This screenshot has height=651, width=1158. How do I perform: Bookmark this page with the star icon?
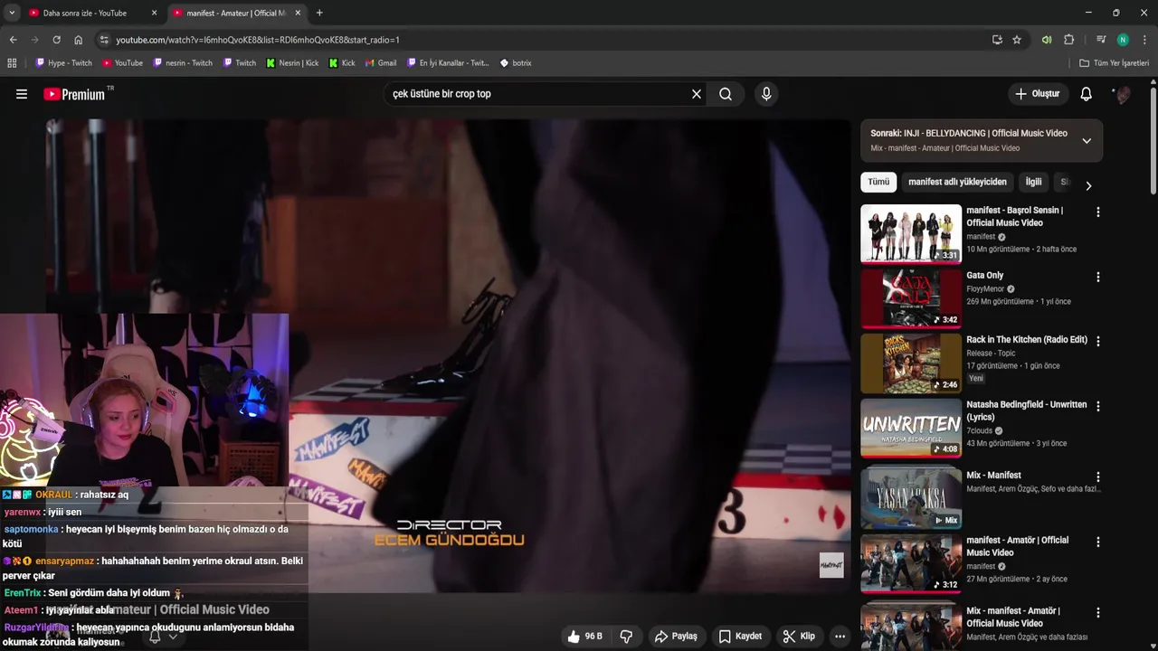(1017, 40)
